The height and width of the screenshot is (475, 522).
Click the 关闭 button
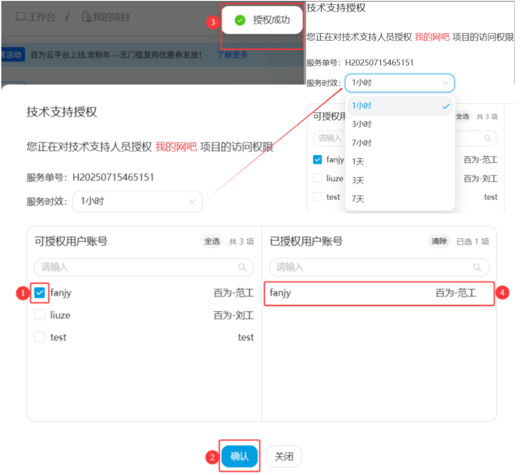pyautogui.click(x=283, y=457)
